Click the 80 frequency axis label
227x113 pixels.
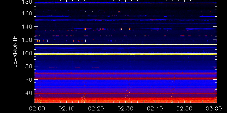pos(29,67)
